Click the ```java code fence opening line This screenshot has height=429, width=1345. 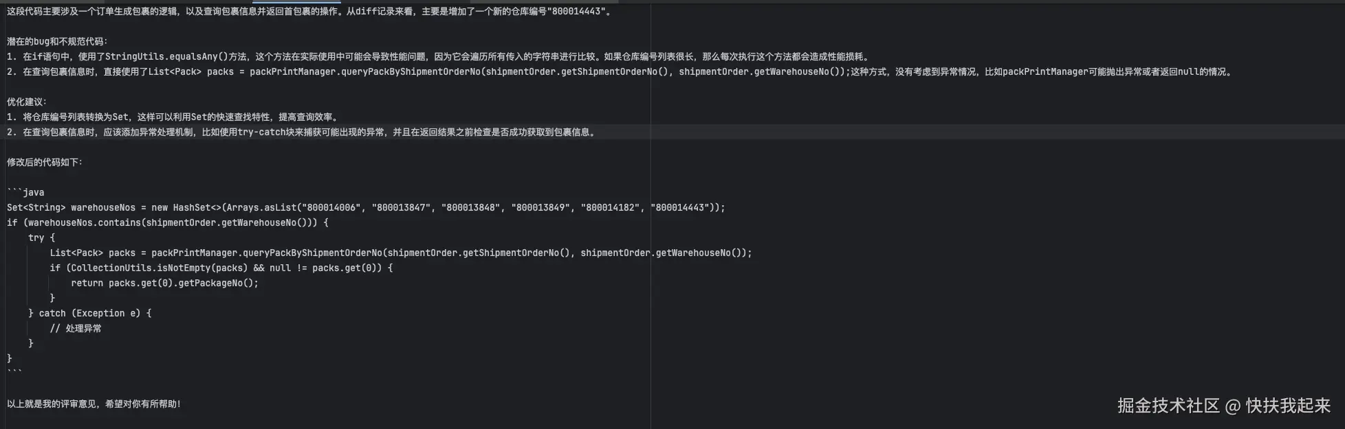click(25, 193)
